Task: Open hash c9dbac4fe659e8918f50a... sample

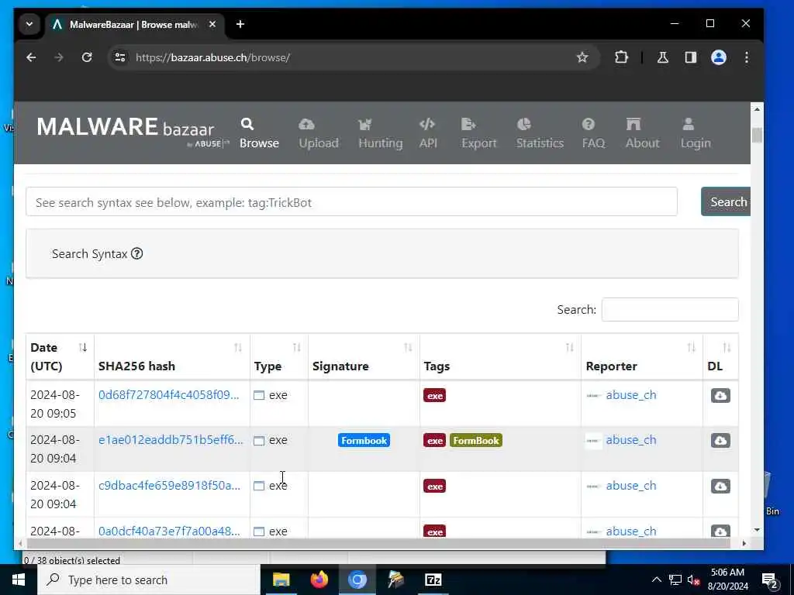Action: coord(169,485)
